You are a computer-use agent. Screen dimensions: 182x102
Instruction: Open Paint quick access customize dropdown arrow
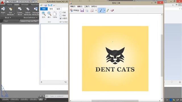click(x=54, y=5)
